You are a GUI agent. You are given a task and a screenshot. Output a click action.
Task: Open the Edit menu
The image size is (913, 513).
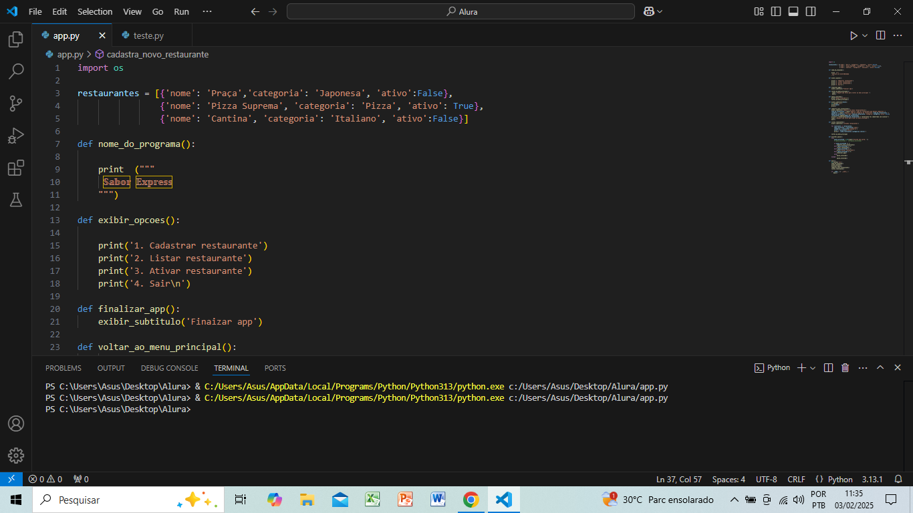tap(59, 11)
